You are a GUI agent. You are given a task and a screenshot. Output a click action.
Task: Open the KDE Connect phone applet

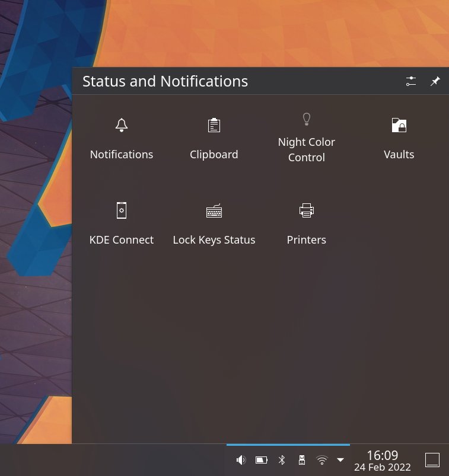point(122,210)
